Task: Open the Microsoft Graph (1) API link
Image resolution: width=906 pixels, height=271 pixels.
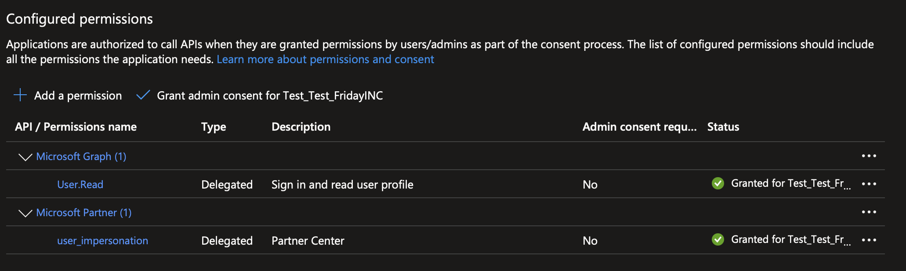Action: (x=81, y=157)
